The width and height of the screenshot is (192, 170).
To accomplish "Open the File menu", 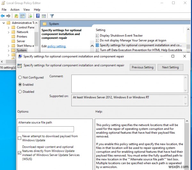I will [4, 10].
